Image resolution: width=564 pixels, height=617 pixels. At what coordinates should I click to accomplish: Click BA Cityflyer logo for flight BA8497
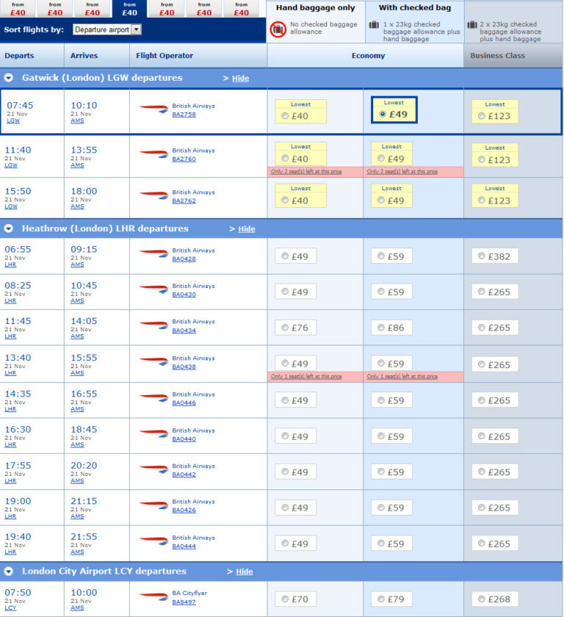coord(153,596)
